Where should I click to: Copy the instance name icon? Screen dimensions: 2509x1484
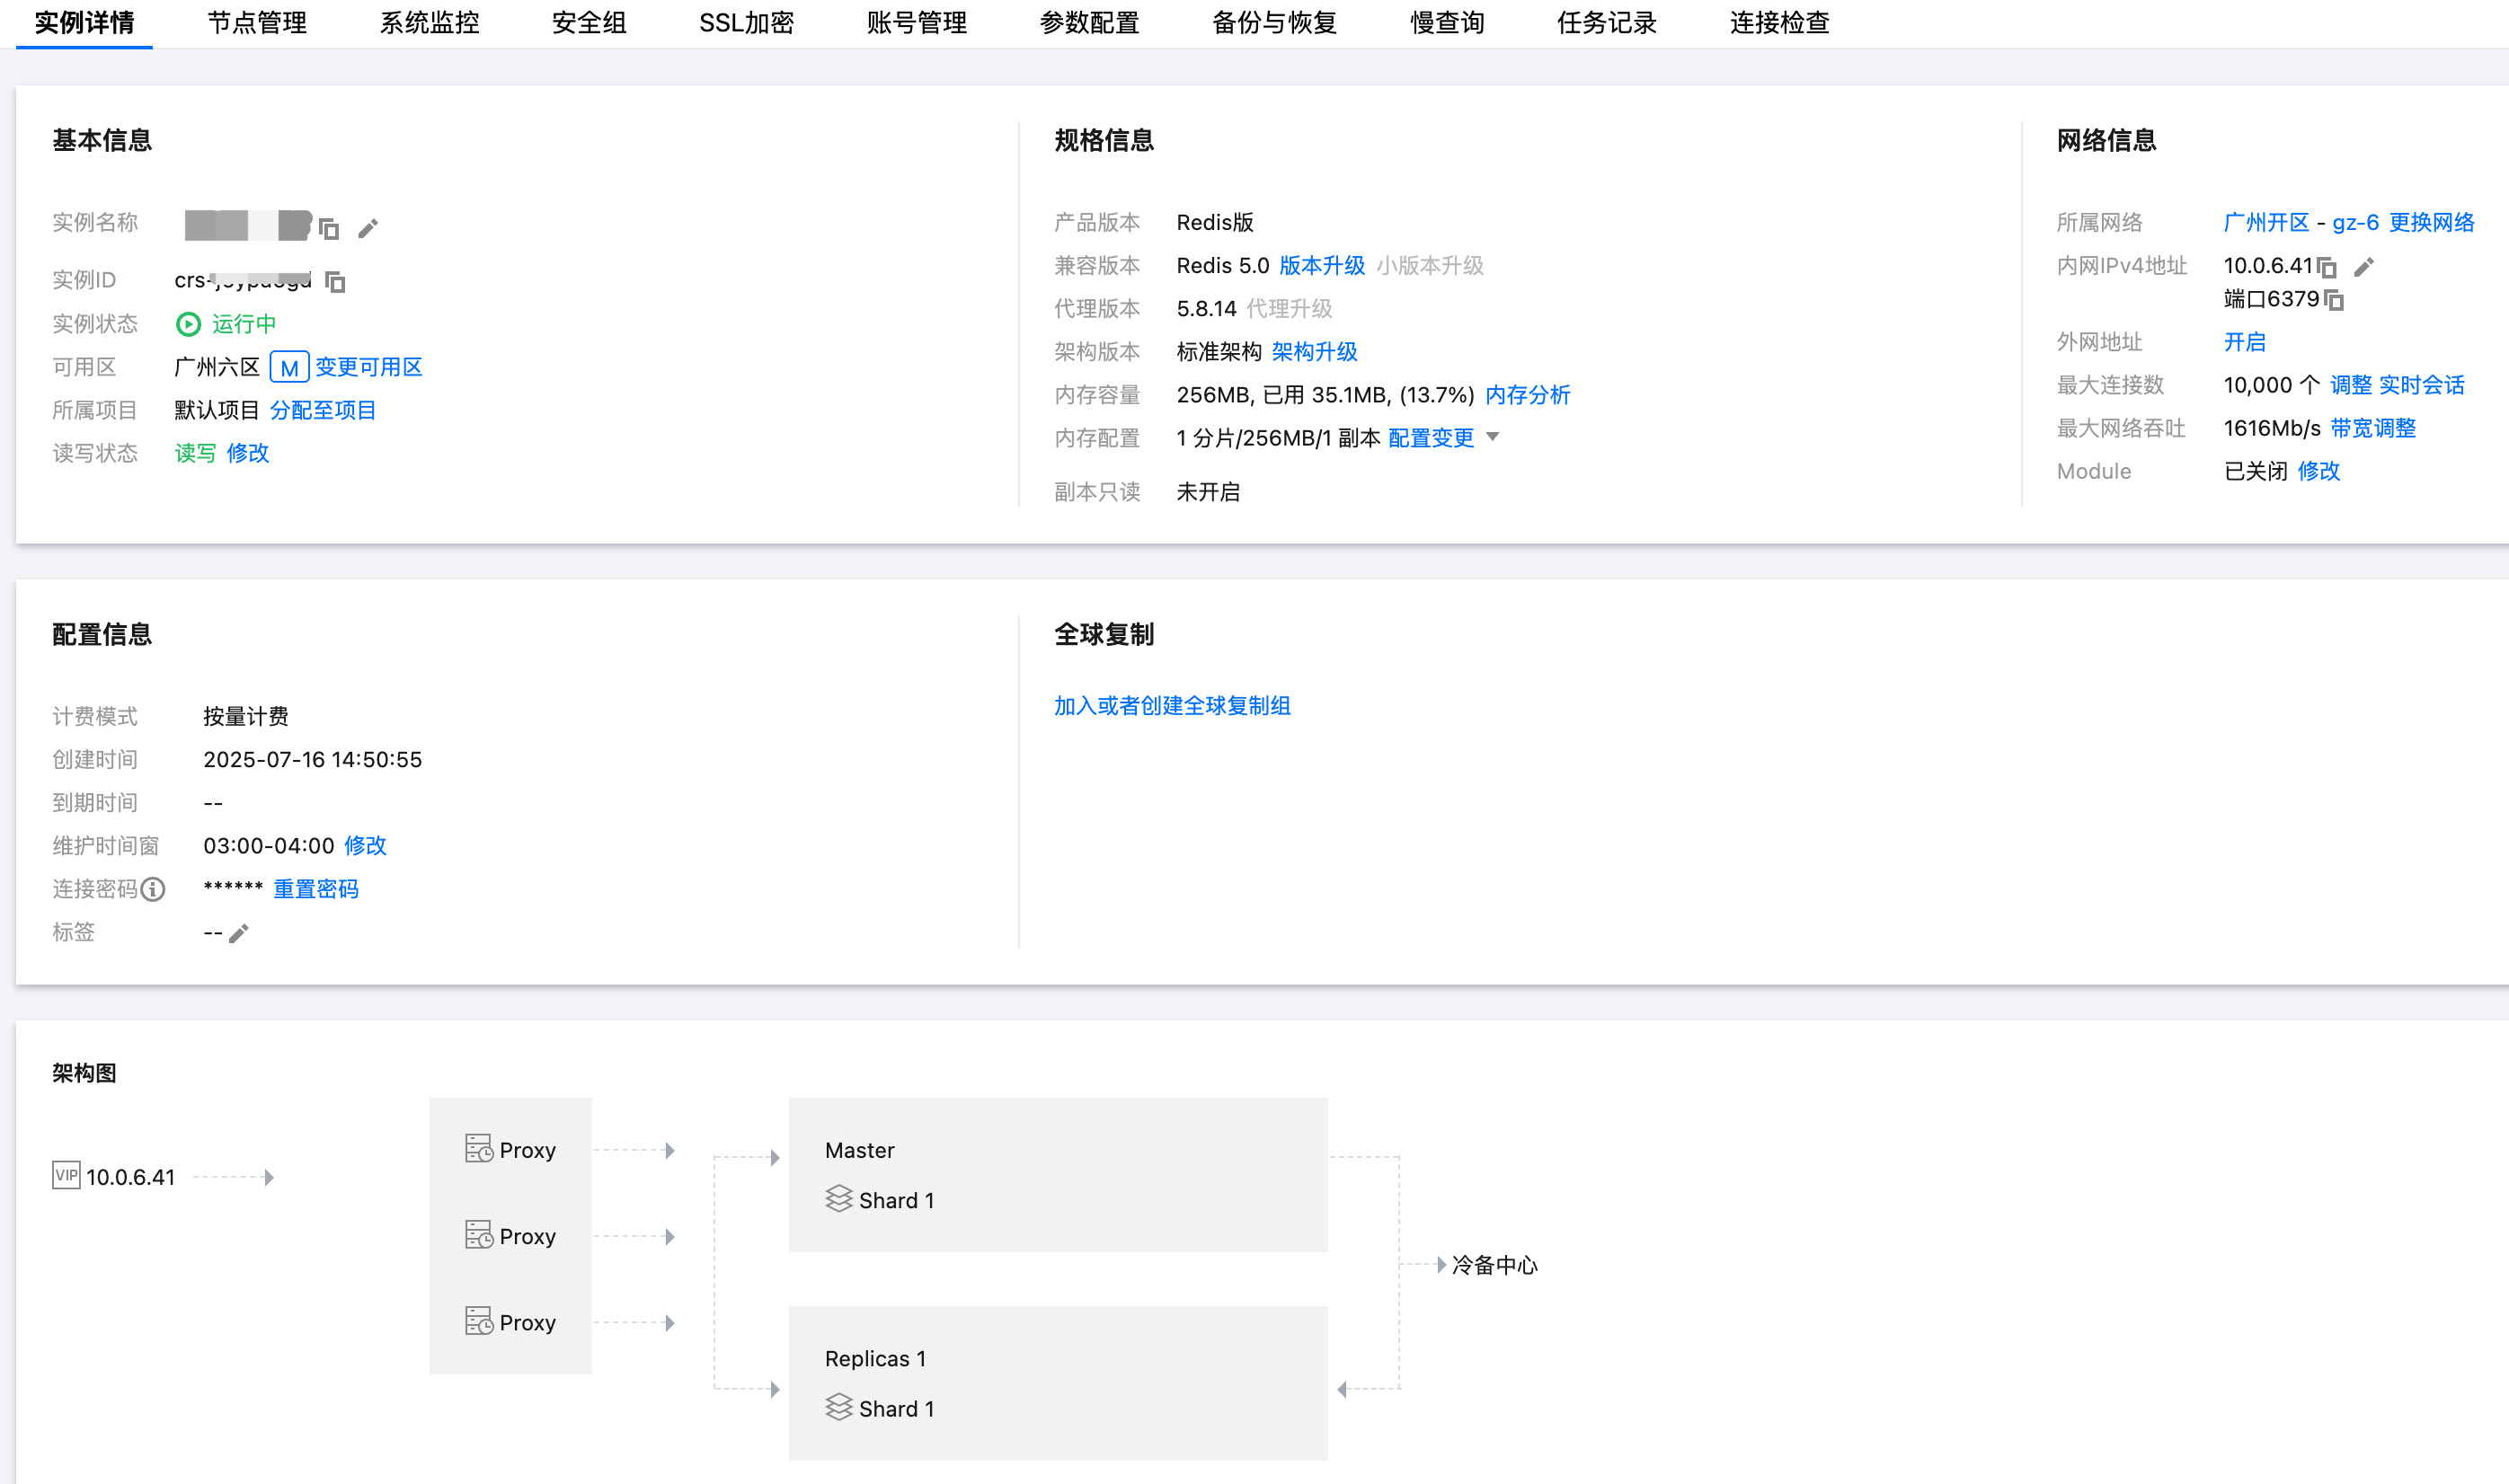329,229
